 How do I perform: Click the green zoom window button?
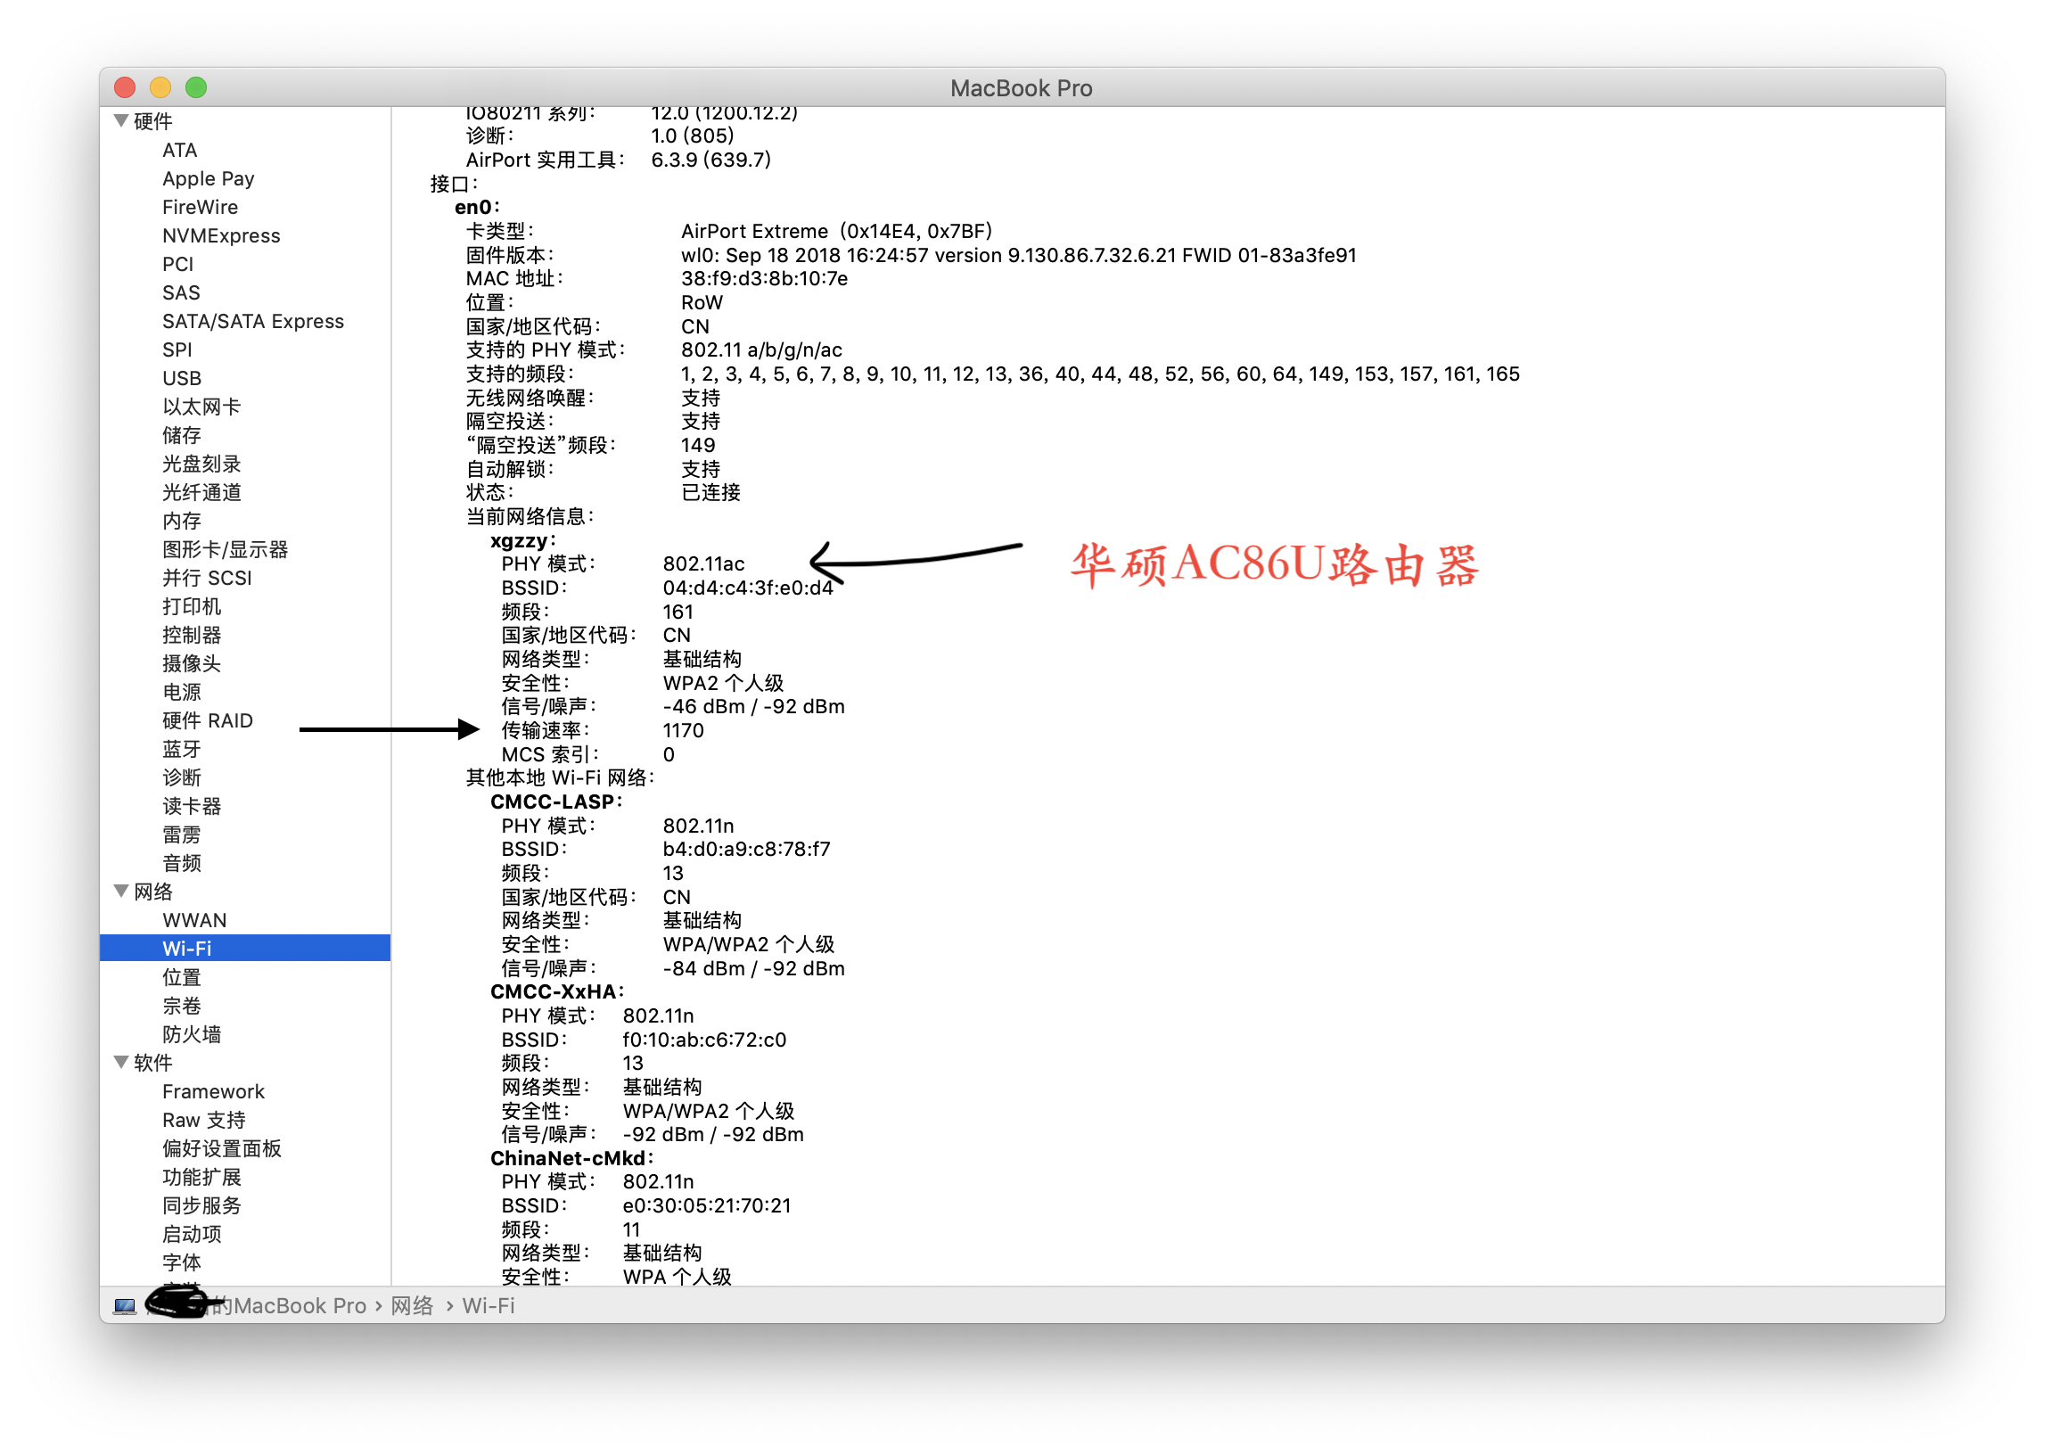pyautogui.click(x=196, y=87)
